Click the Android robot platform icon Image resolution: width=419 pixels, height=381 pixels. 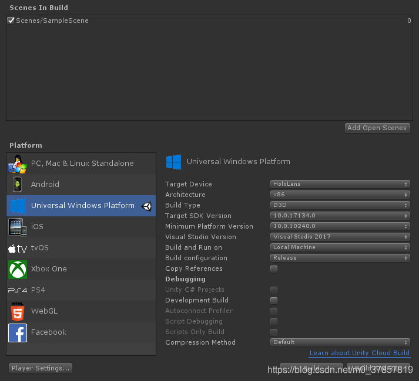[x=18, y=184]
